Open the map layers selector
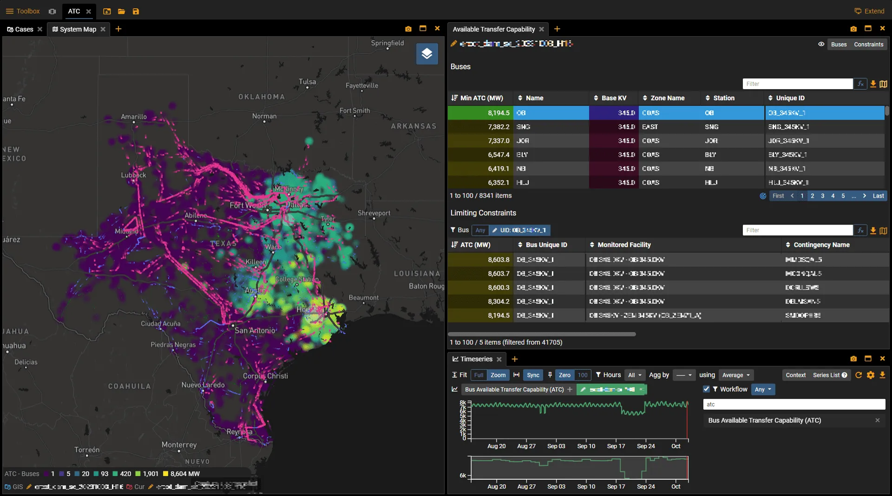The image size is (892, 496). tap(426, 54)
